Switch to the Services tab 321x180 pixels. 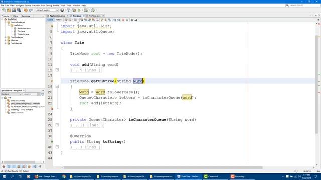26,16
